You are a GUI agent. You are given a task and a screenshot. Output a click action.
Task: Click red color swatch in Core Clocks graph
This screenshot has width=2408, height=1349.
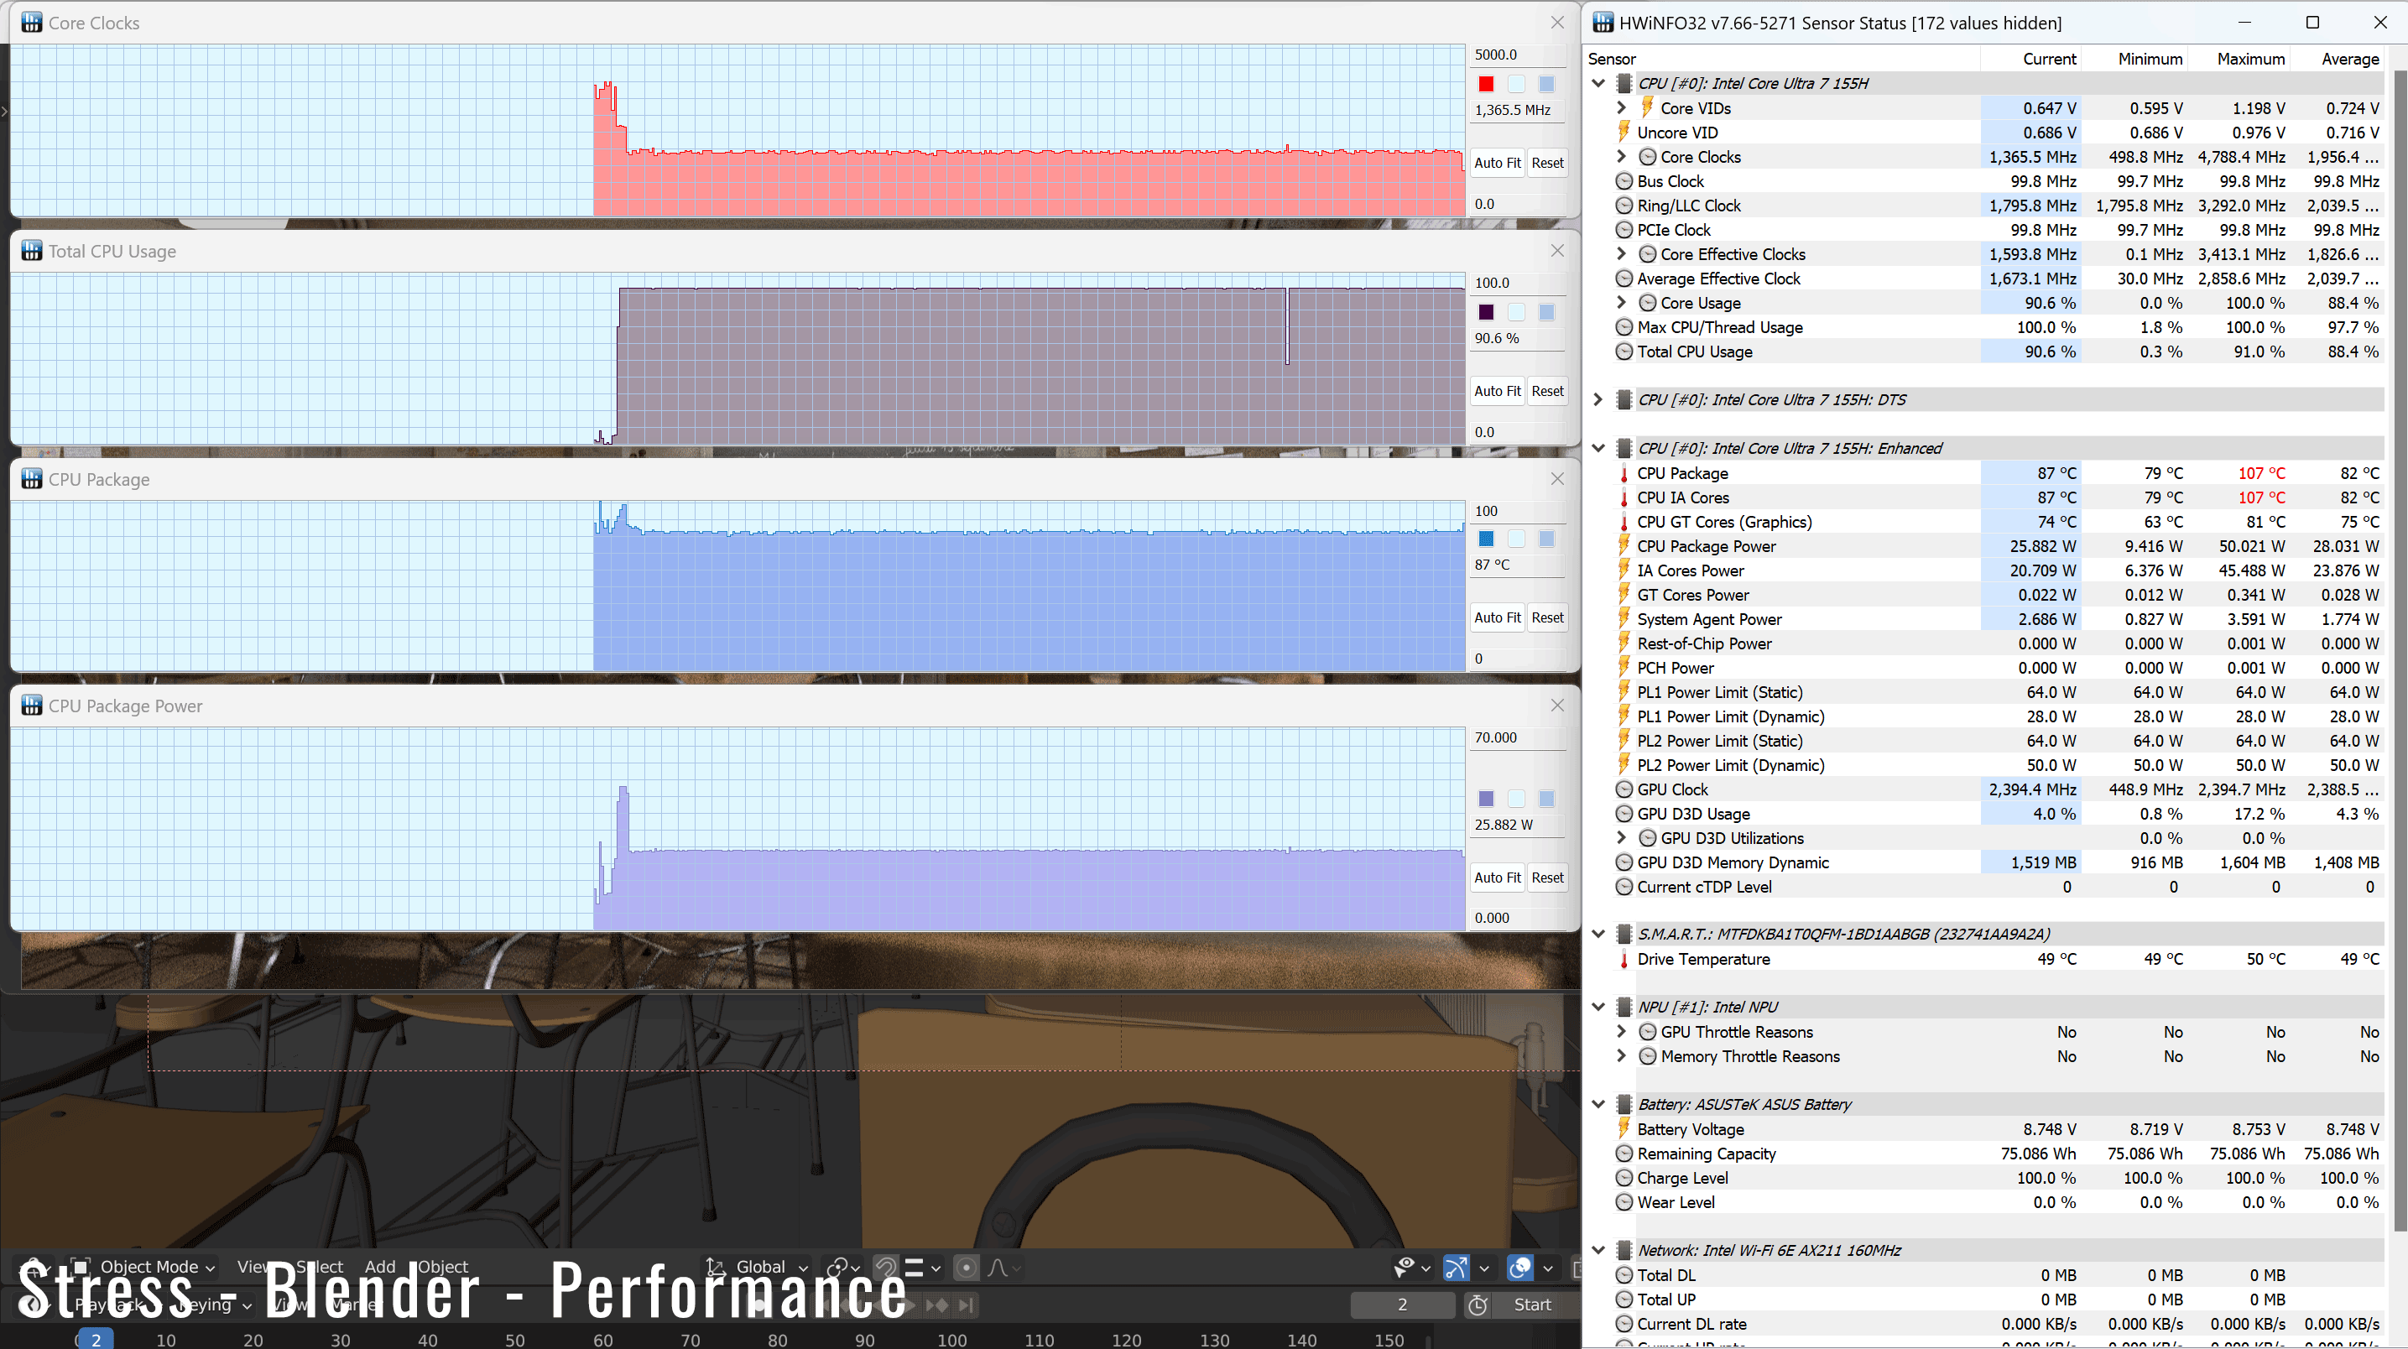point(1486,84)
